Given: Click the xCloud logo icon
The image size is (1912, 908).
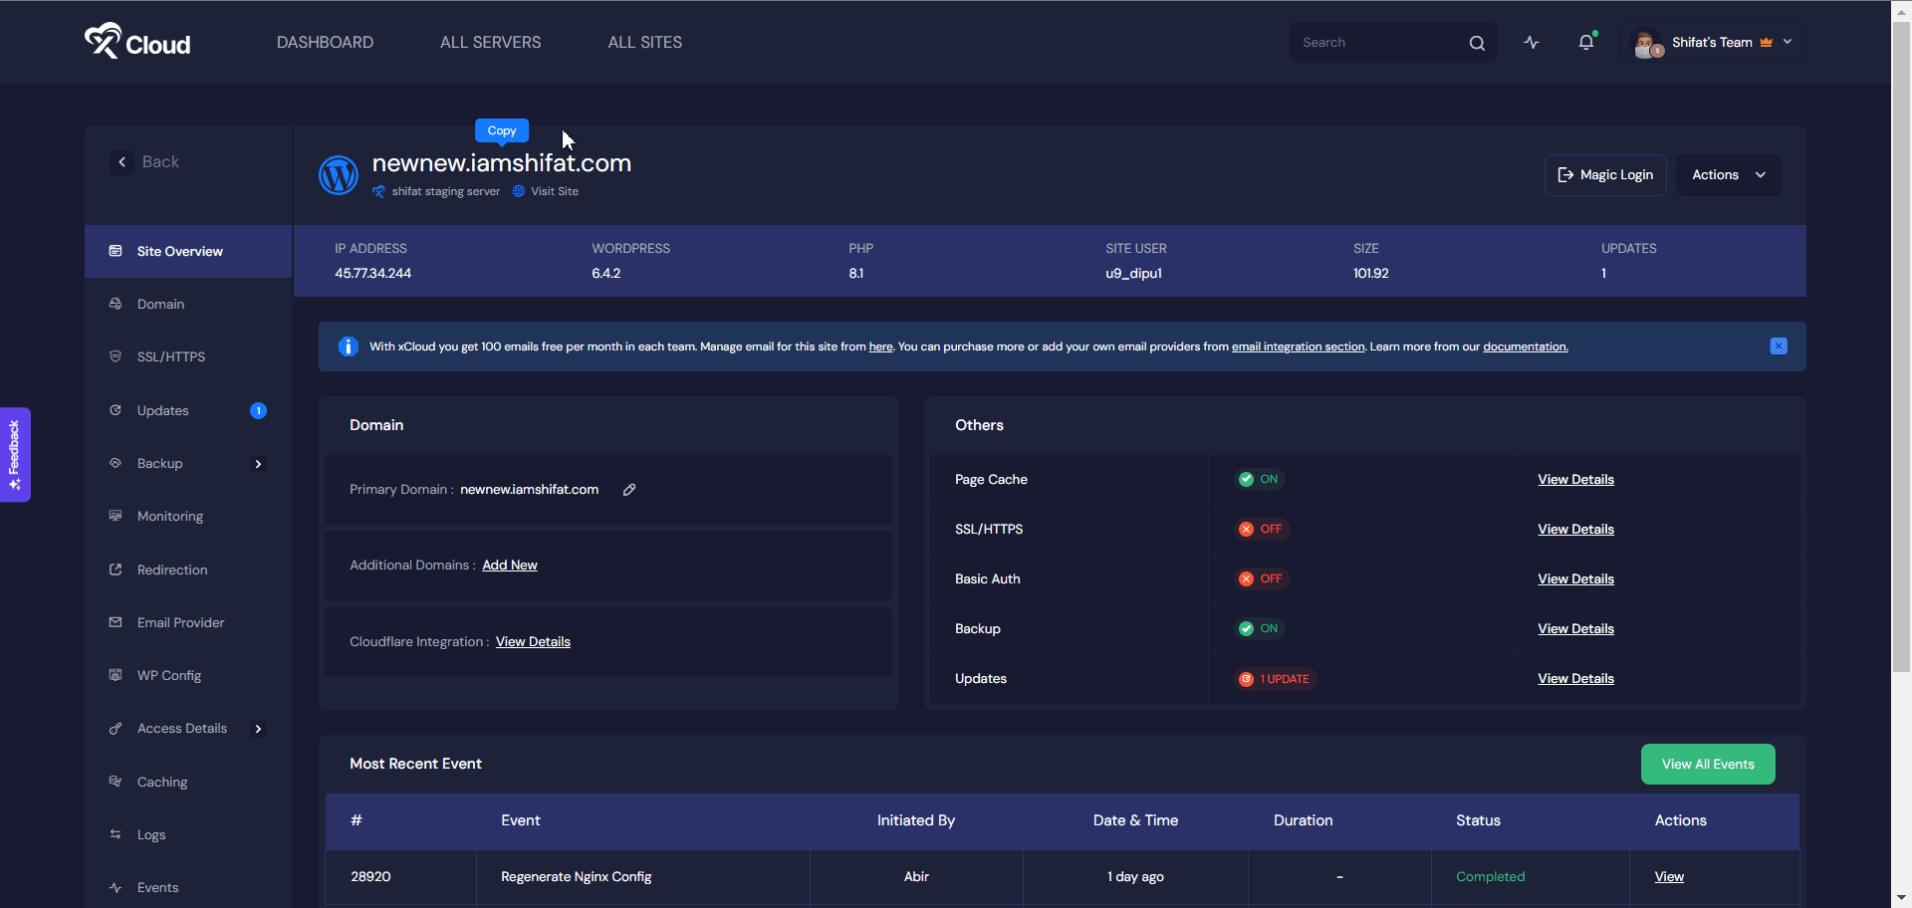Looking at the screenshot, I should (x=104, y=41).
